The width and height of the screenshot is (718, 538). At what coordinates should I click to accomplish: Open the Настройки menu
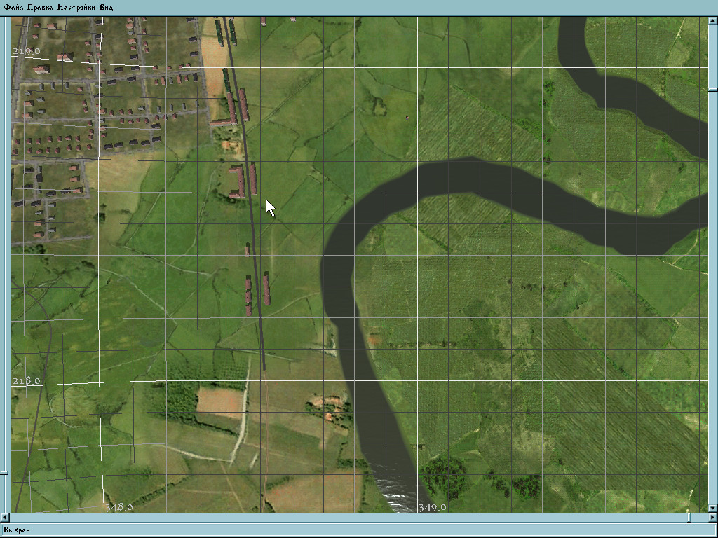tap(76, 7)
